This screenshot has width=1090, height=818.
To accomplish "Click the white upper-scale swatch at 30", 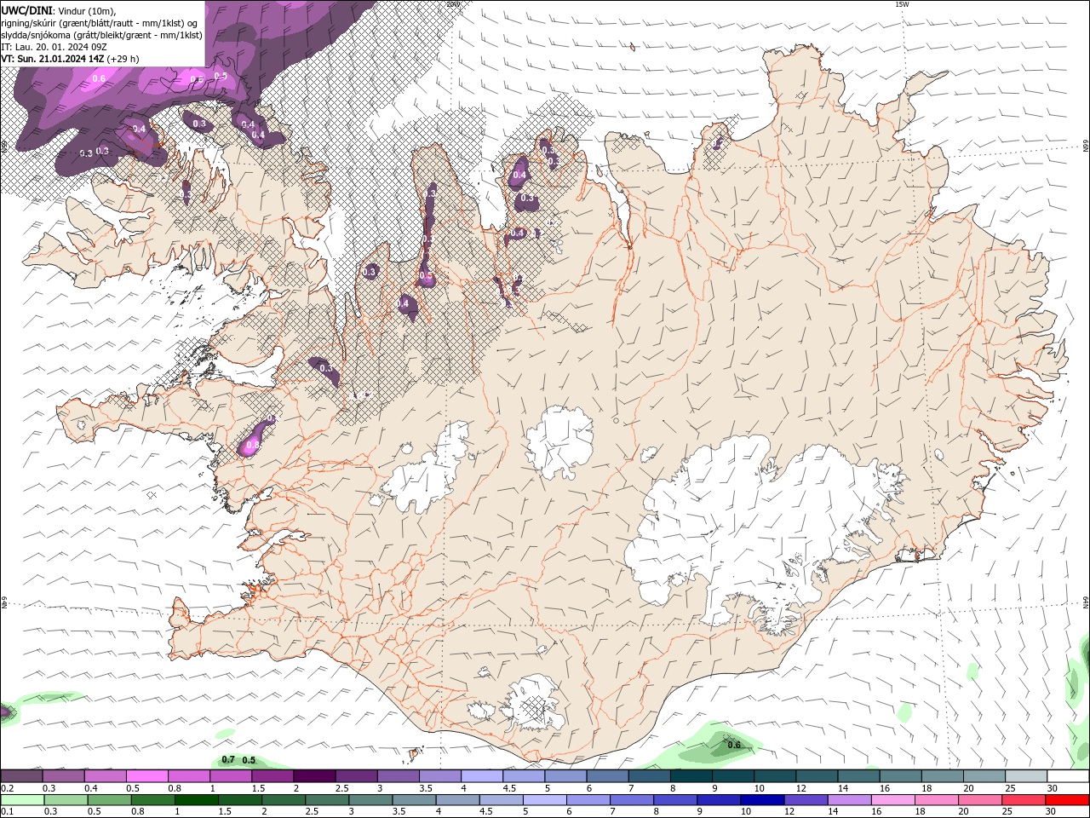I will pyautogui.click(x=1068, y=776).
